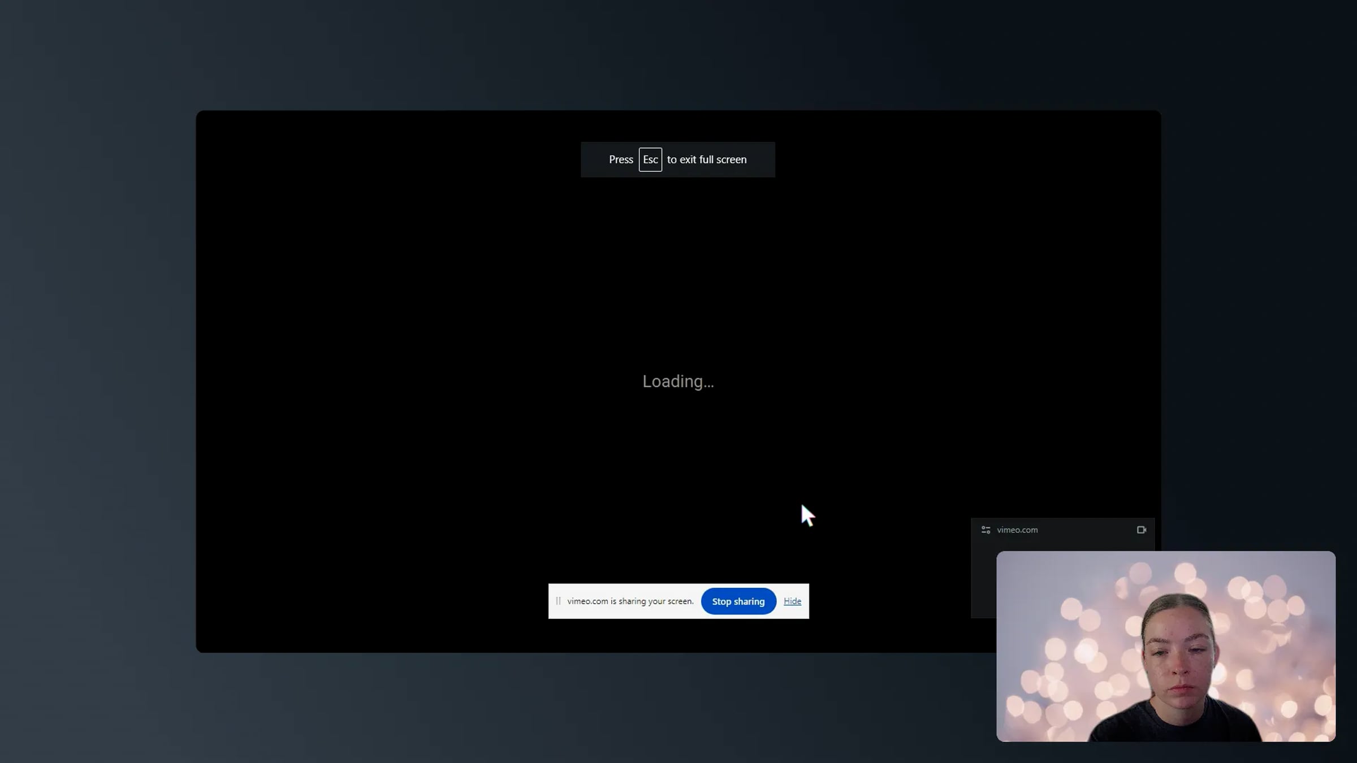Click the vimeo.com label in mini window
This screenshot has height=763, width=1357.
coord(1017,530)
